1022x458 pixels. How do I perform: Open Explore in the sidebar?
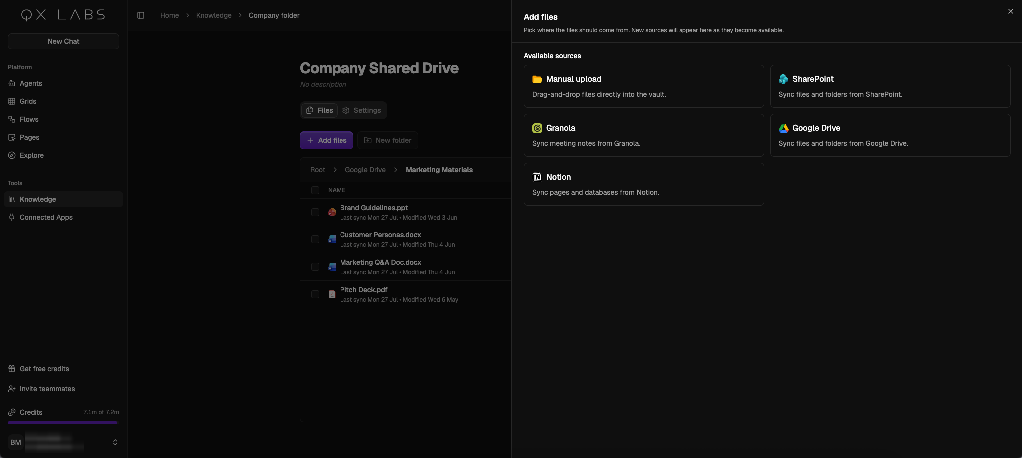pyautogui.click(x=63, y=155)
